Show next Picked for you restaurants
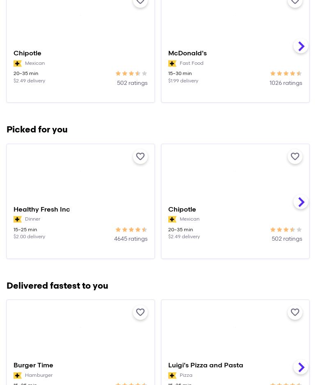The image size is (316, 385). pyautogui.click(x=301, y=202)
